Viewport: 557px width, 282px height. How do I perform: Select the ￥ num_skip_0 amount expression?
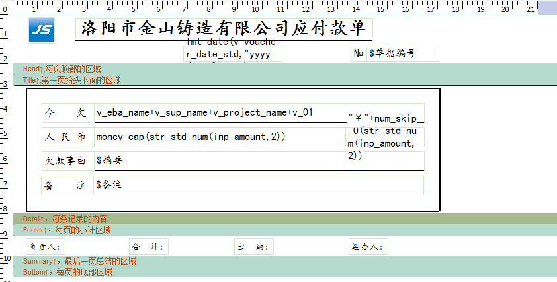386,137
